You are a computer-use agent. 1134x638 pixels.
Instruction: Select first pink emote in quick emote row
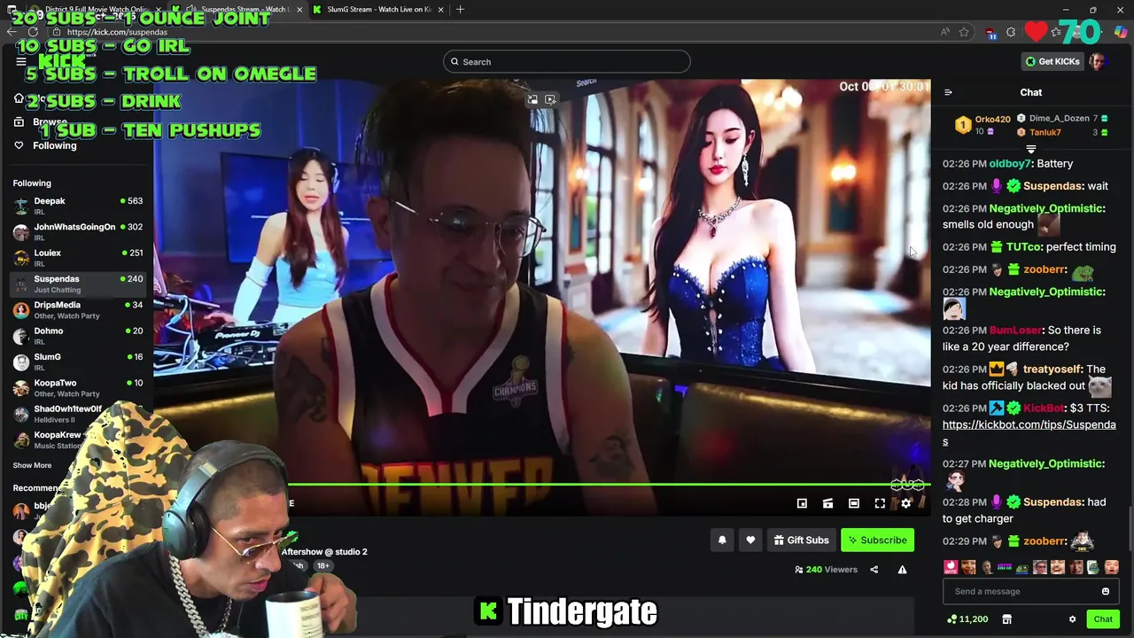951,567
